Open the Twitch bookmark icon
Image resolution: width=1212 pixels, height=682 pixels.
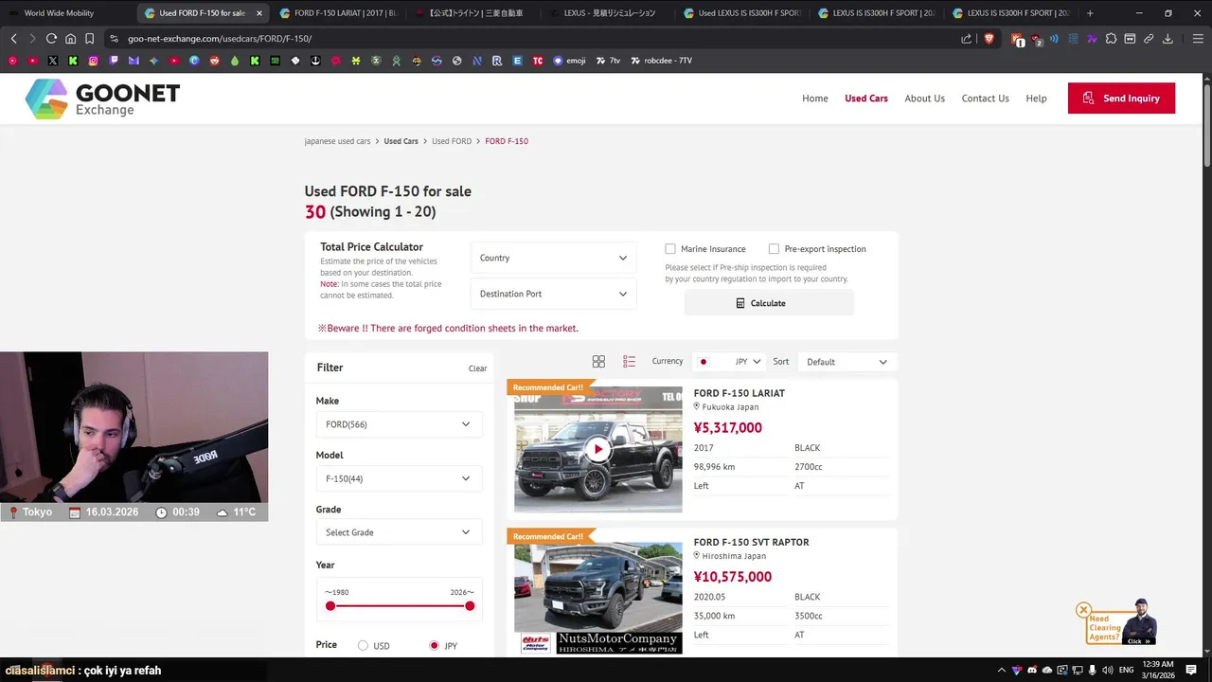(114, 61)
